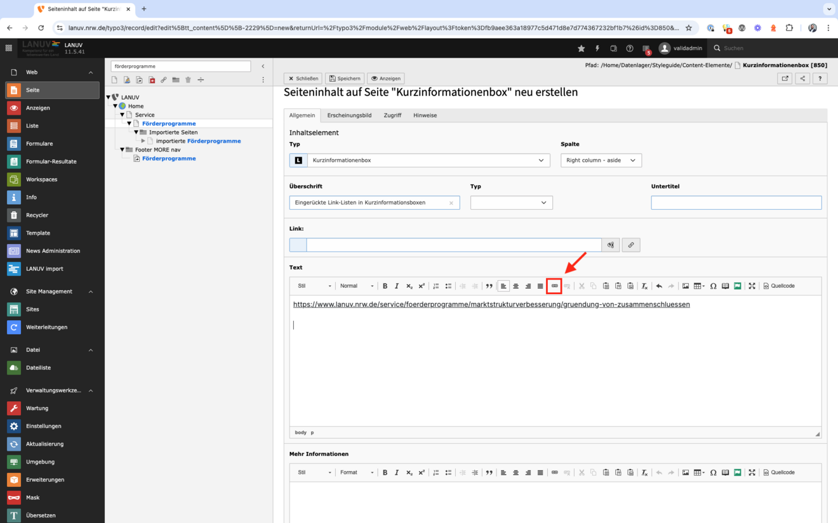Toggle bold in the Text editor toolbar
The height and width of the screenshot is (523, 838).
point(385,286)
